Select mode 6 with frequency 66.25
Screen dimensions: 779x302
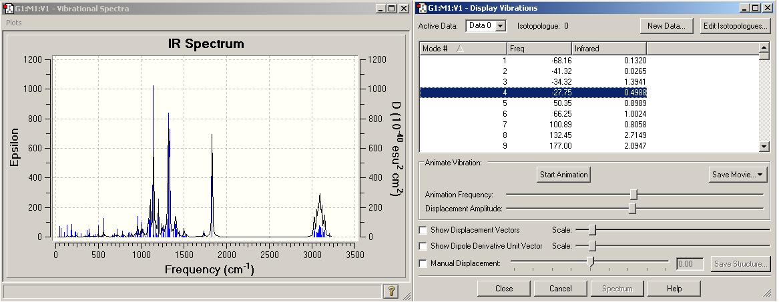coord(533,113)
